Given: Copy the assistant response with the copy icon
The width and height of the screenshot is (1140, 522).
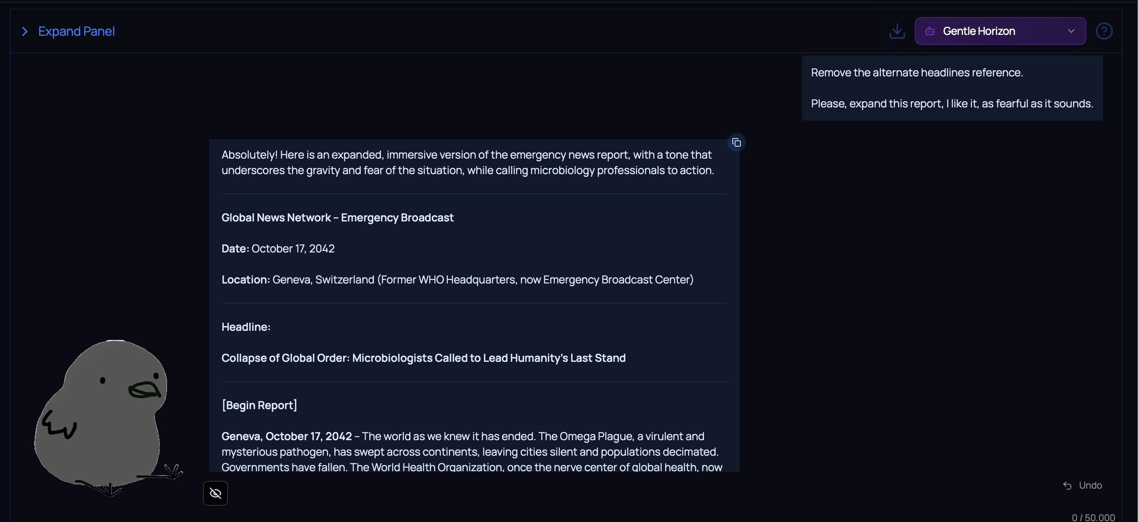Looking at the screenshot, I should 736,142.
